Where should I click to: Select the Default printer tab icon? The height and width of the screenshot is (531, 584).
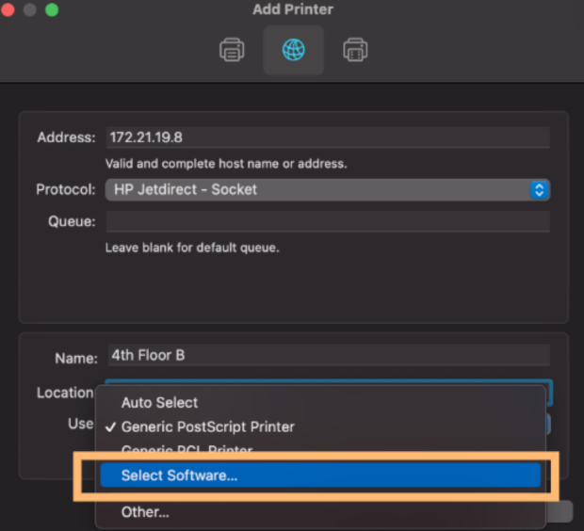pos(232,50)
